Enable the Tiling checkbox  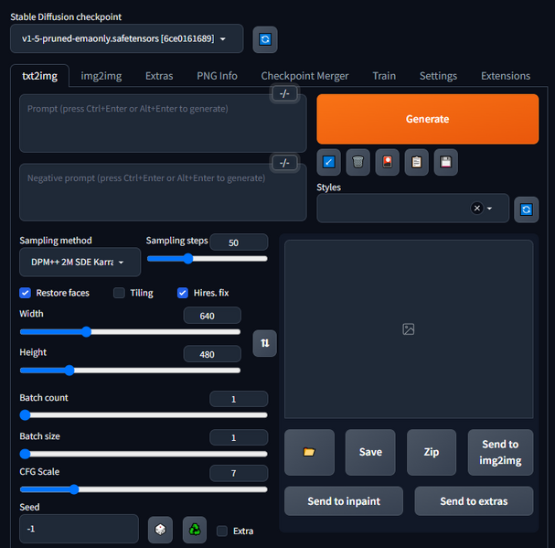click(119, 293)
